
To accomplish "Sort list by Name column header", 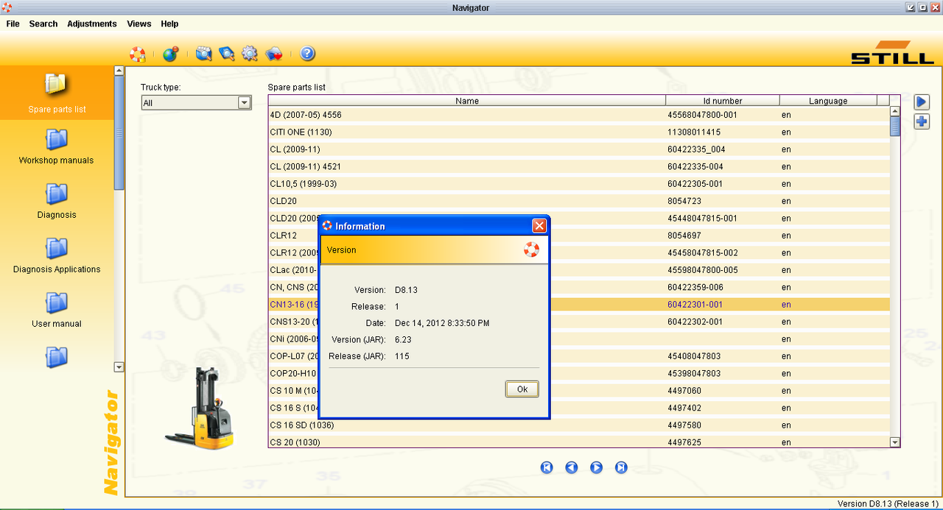I will click(467, 101).
